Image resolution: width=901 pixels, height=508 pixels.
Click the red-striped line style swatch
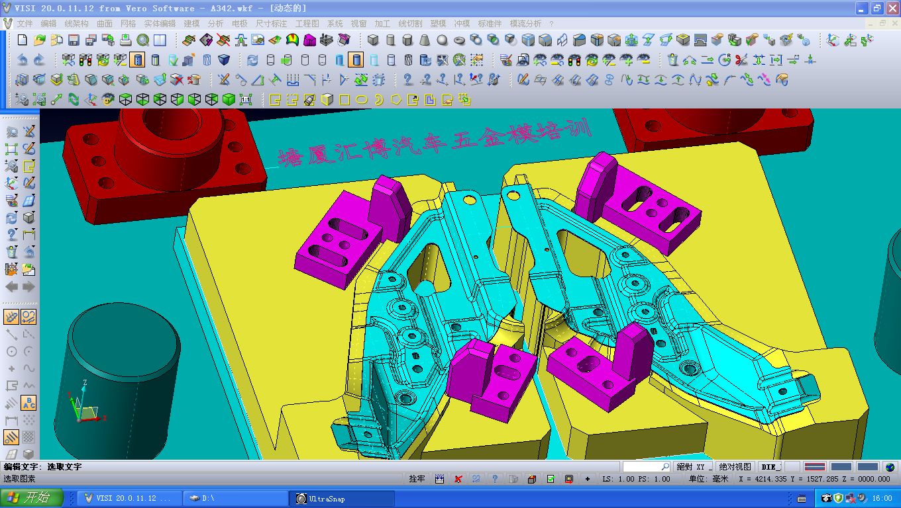(x=814, y=467)
